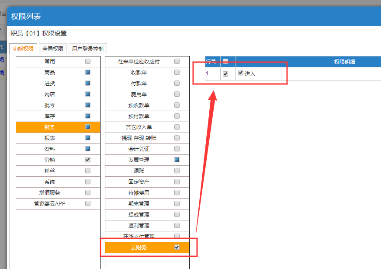Check the 付款单 checkbox

click(177, 83)
